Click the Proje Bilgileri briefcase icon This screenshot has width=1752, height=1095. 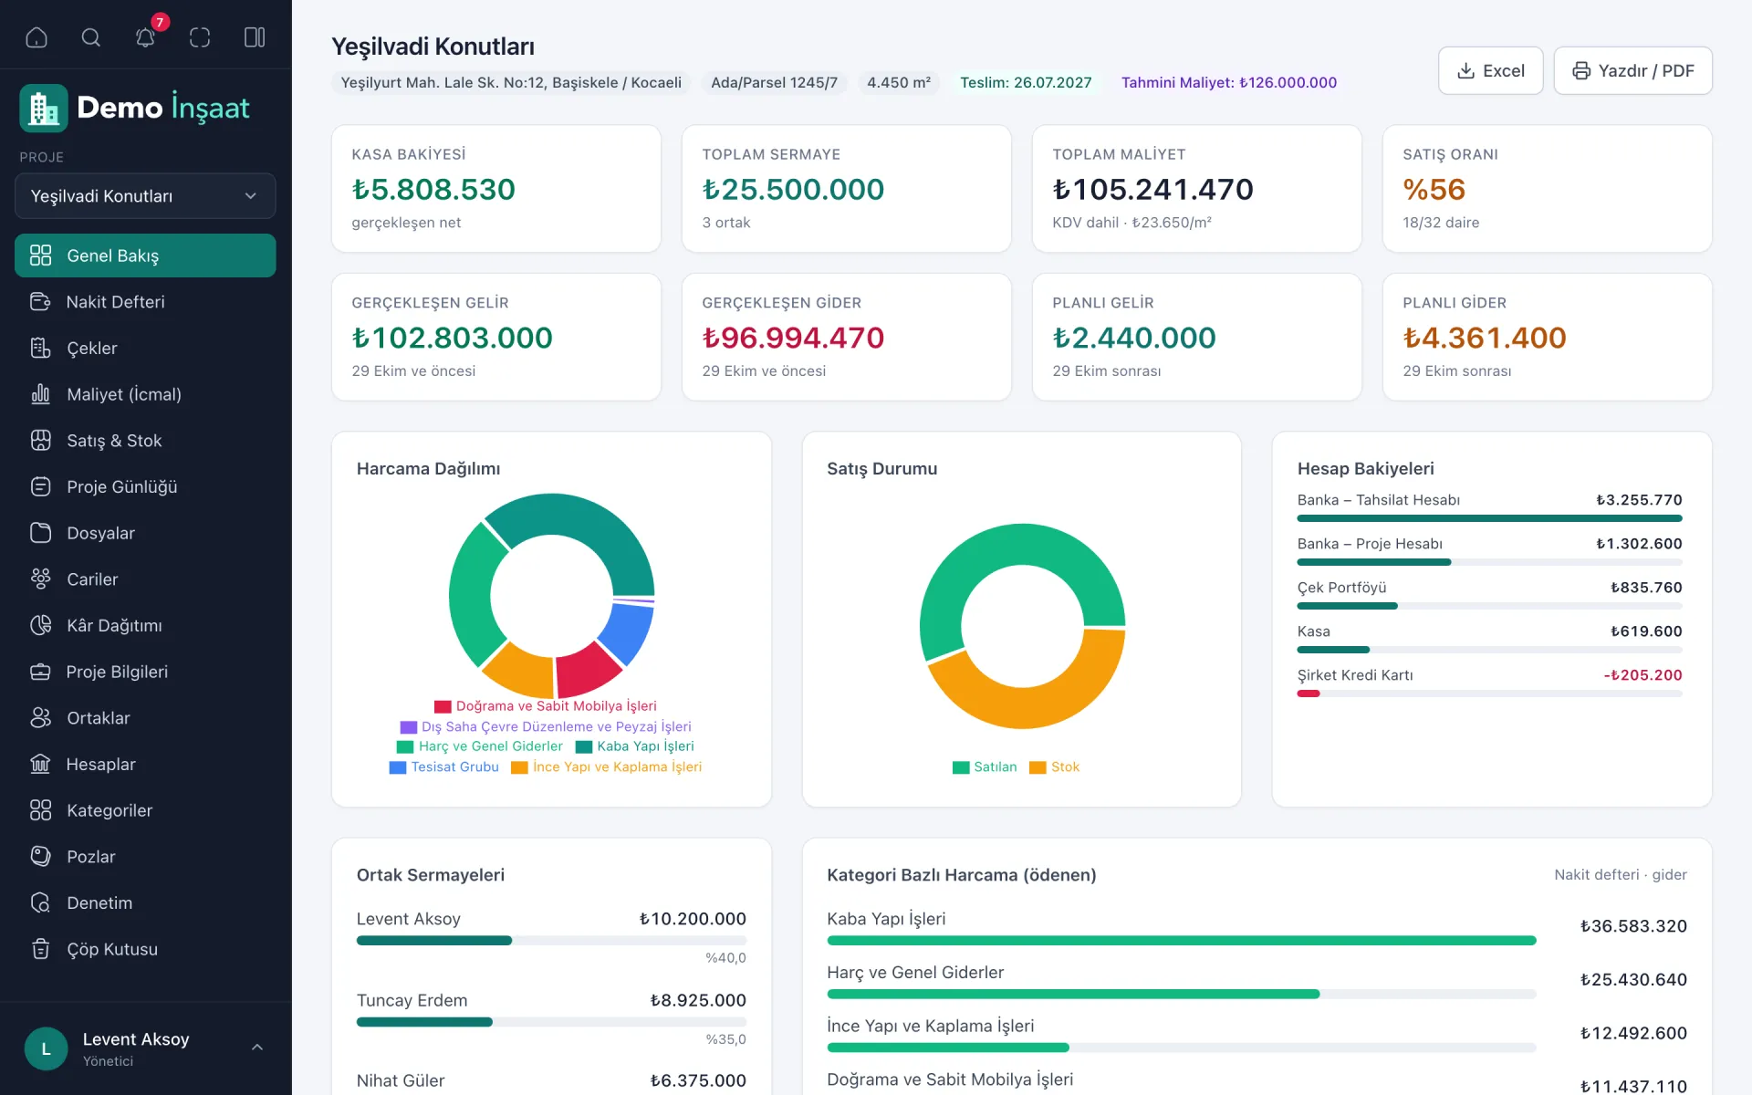(x=40, y=672)
